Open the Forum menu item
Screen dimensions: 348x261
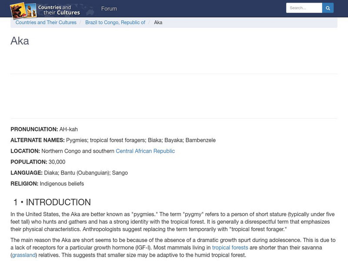[109, 9]
